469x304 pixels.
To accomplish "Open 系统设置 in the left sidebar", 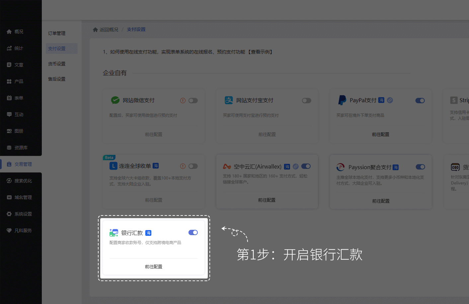I will point(23,214).
